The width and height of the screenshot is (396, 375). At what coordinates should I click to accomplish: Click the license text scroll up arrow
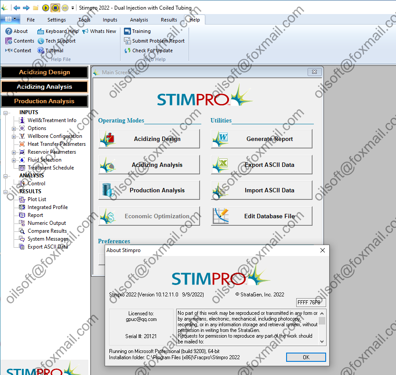322,314
